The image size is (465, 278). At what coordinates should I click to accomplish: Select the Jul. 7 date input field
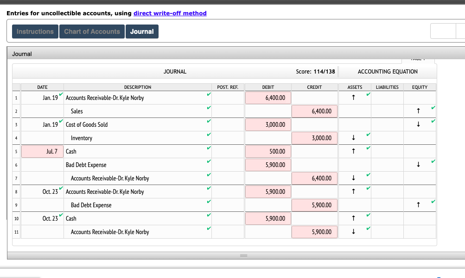[42, 151]
